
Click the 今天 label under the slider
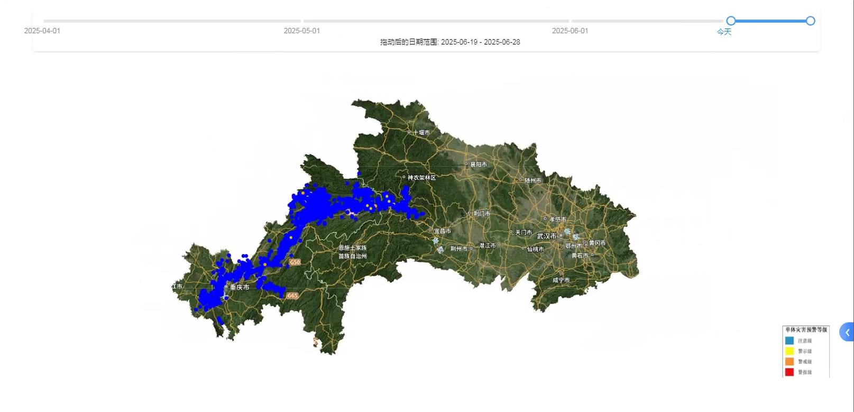pyautogui.click(x=724, y=32)
